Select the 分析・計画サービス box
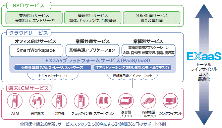This screenshot has width=222, height=128. [152, 18]
